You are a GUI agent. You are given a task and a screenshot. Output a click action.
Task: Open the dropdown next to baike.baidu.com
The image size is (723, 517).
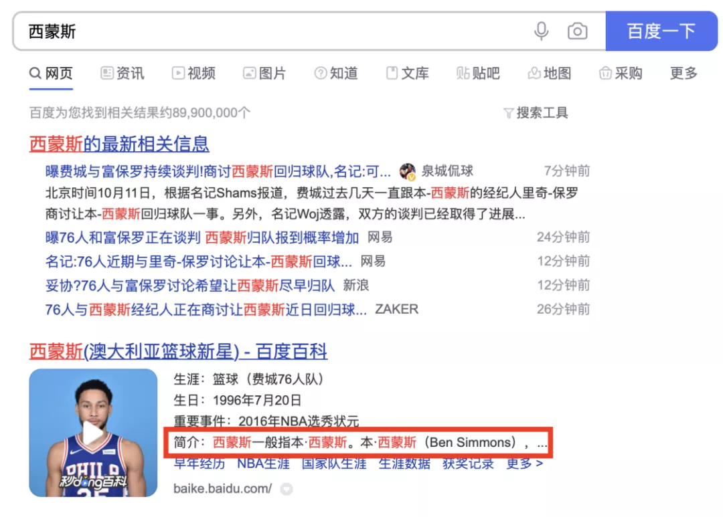287,489
